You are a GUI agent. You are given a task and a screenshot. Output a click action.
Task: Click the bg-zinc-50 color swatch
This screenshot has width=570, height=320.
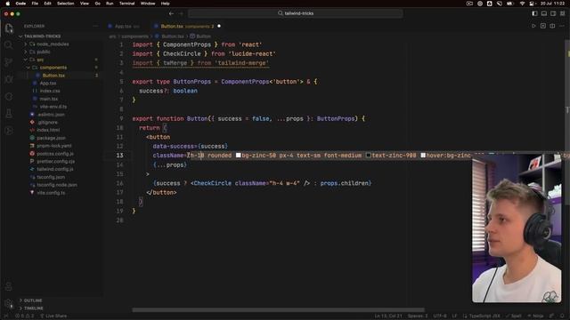(239, 156)
